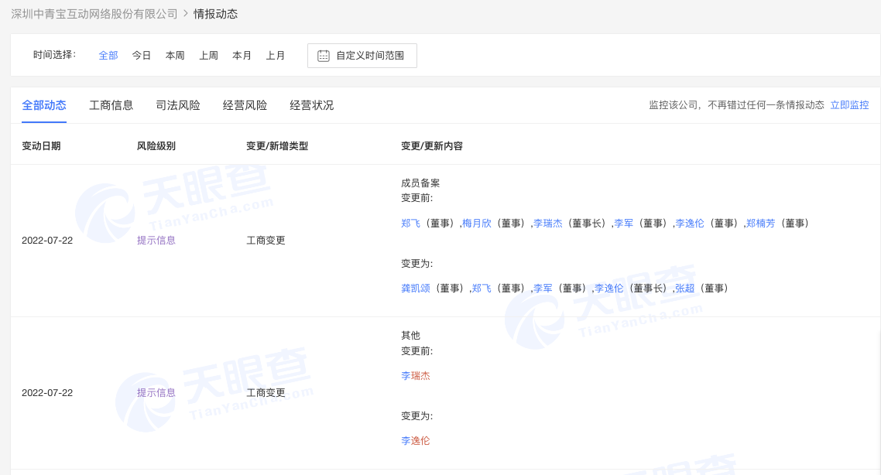Filter results by 上周
This screenshot has height=475, width=881.
pos(208,56)
